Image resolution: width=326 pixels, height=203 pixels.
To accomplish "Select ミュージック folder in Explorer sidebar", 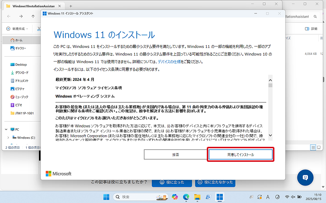I will (19, 97).
